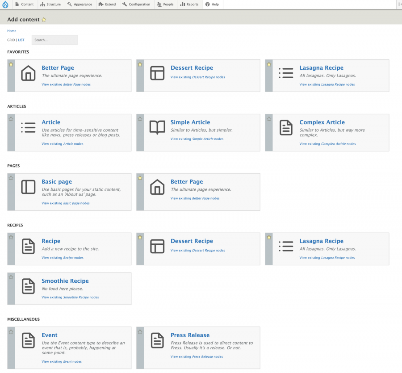
Task: Open the Smoothie Recipe title link
Action: point(65,281)
